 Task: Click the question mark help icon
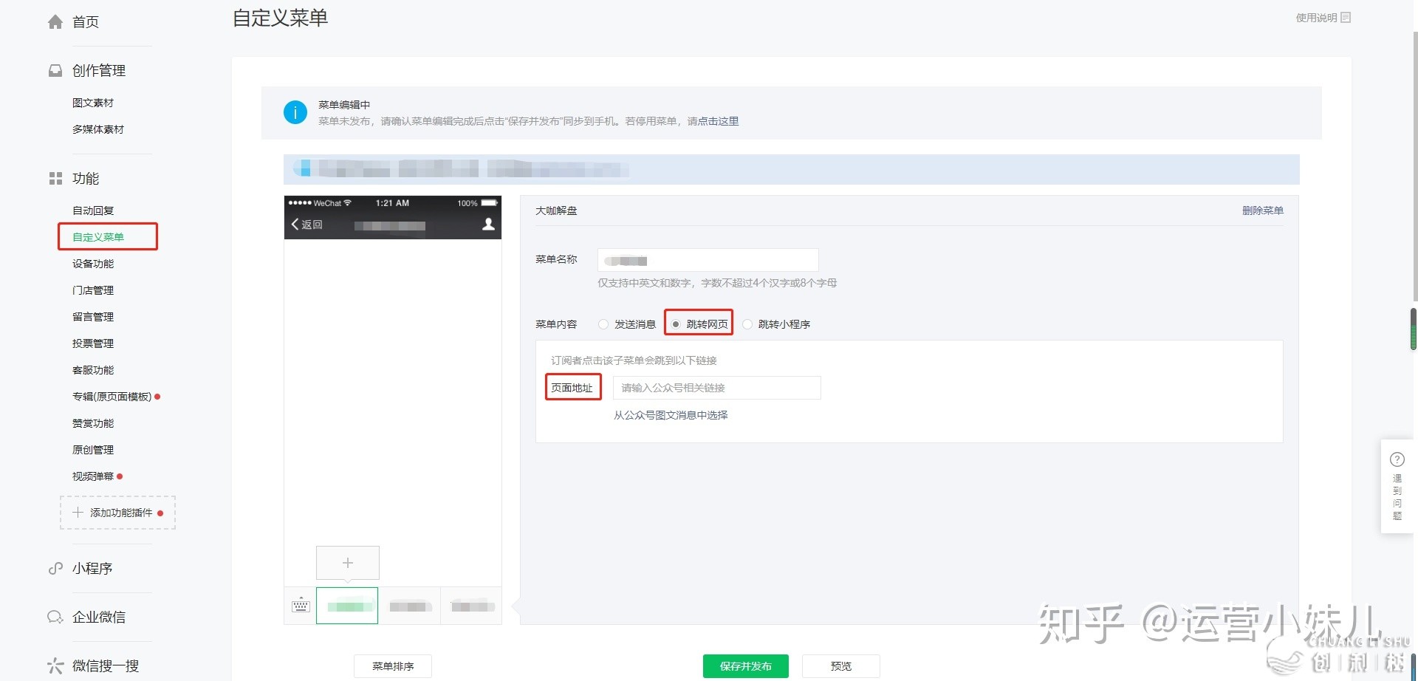[x=1397, y=459]
